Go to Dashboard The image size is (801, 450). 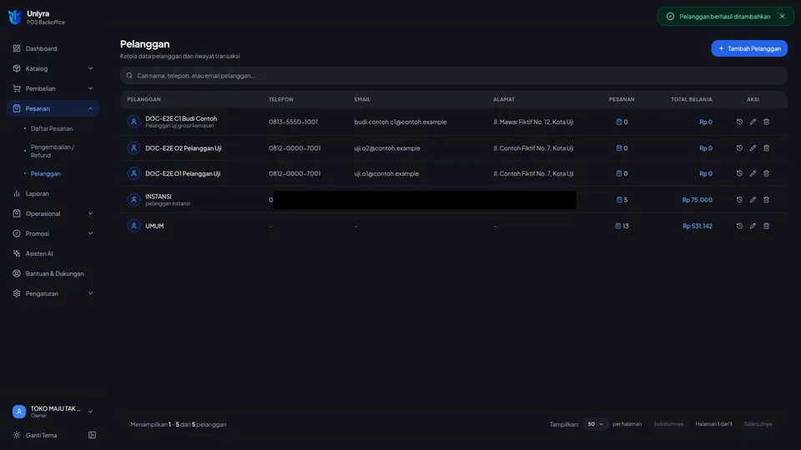53,48
